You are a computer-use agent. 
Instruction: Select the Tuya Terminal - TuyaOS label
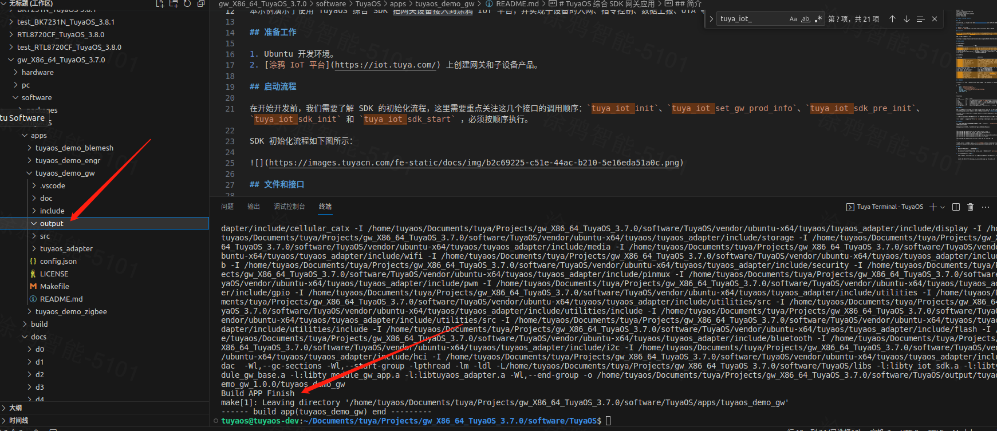point(884,207)
